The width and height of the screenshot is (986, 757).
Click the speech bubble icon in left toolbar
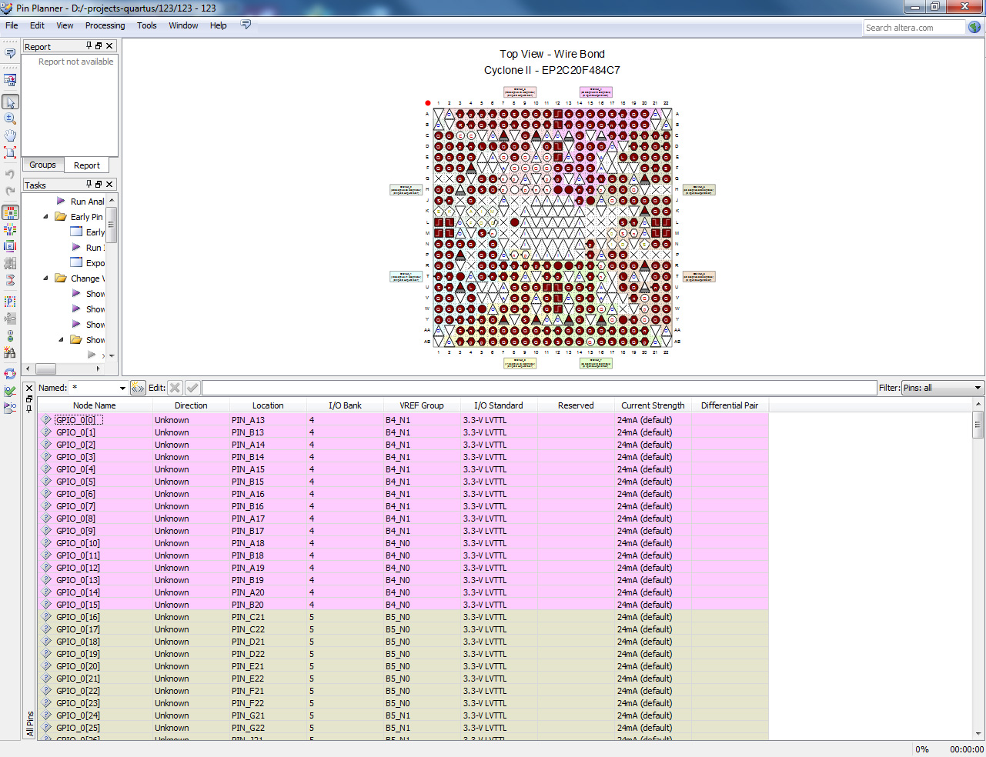pos(10,53)
